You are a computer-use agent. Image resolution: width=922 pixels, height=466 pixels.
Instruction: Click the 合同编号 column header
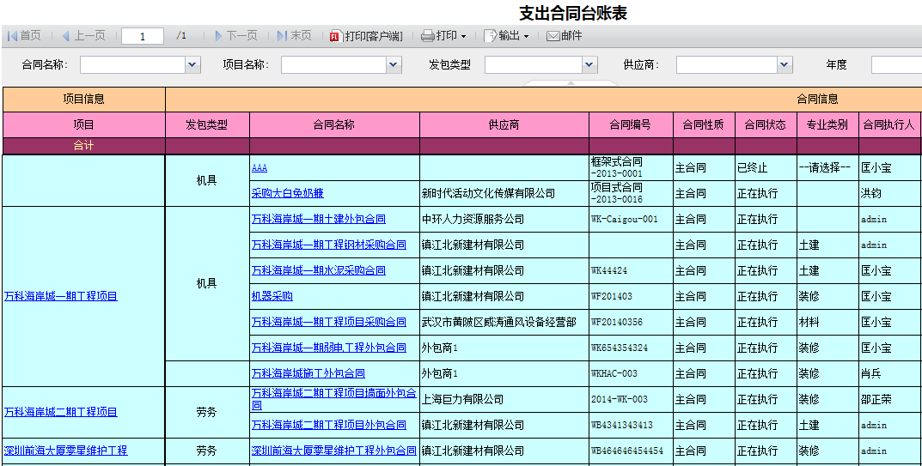click(632, 124)
